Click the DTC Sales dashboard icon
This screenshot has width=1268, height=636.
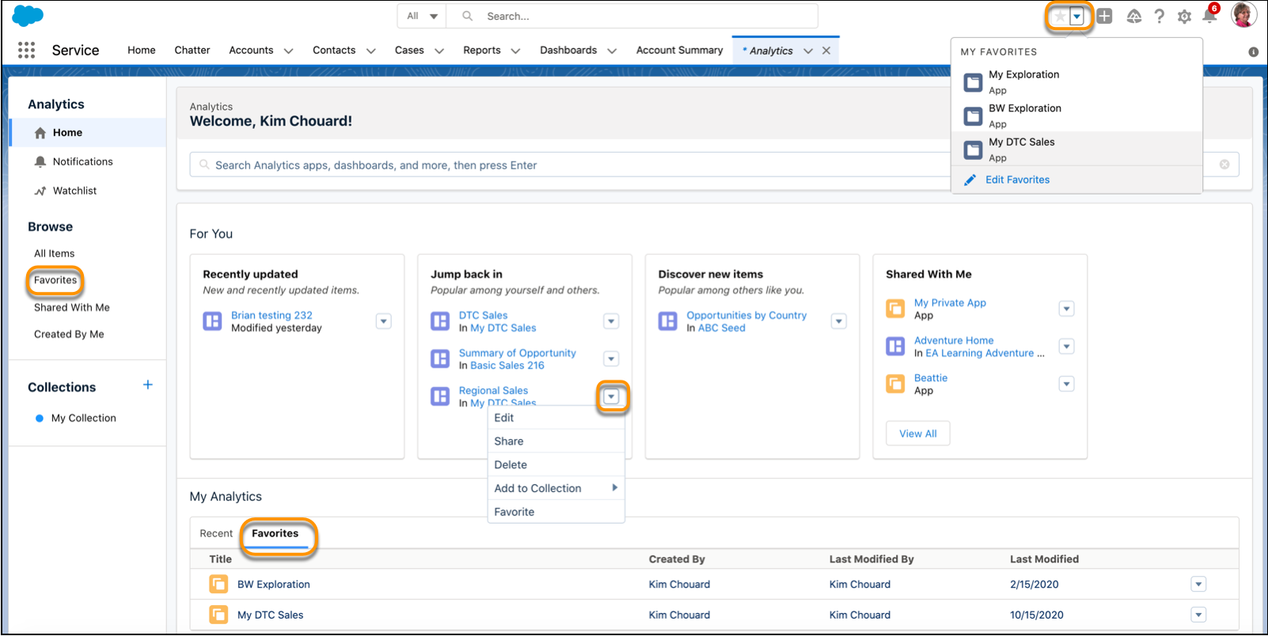click(440, 321)
